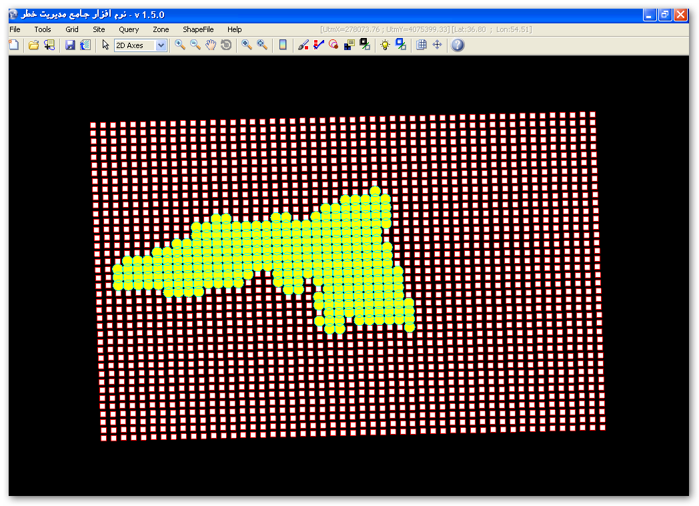Image resolution: width=699 pixels, height=506 pixels.
Task: Click the paintbrush toolbar icon
Action: (303, 45)
